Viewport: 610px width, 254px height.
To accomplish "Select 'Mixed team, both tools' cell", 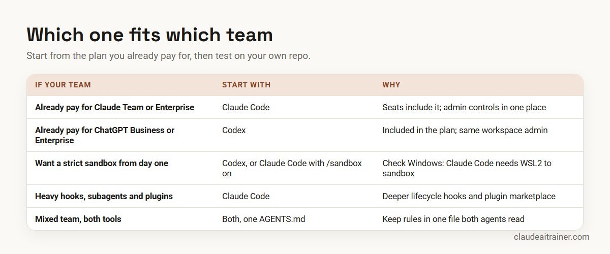I will click(78, 219).
